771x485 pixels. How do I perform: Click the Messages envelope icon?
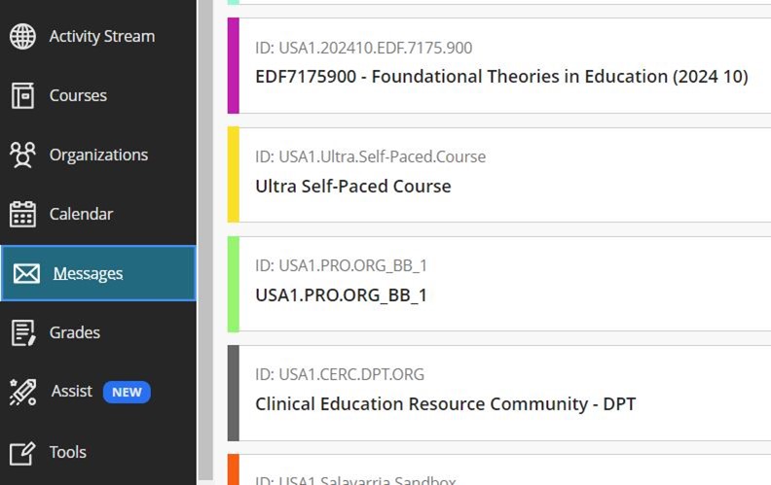tap(26, 274)
